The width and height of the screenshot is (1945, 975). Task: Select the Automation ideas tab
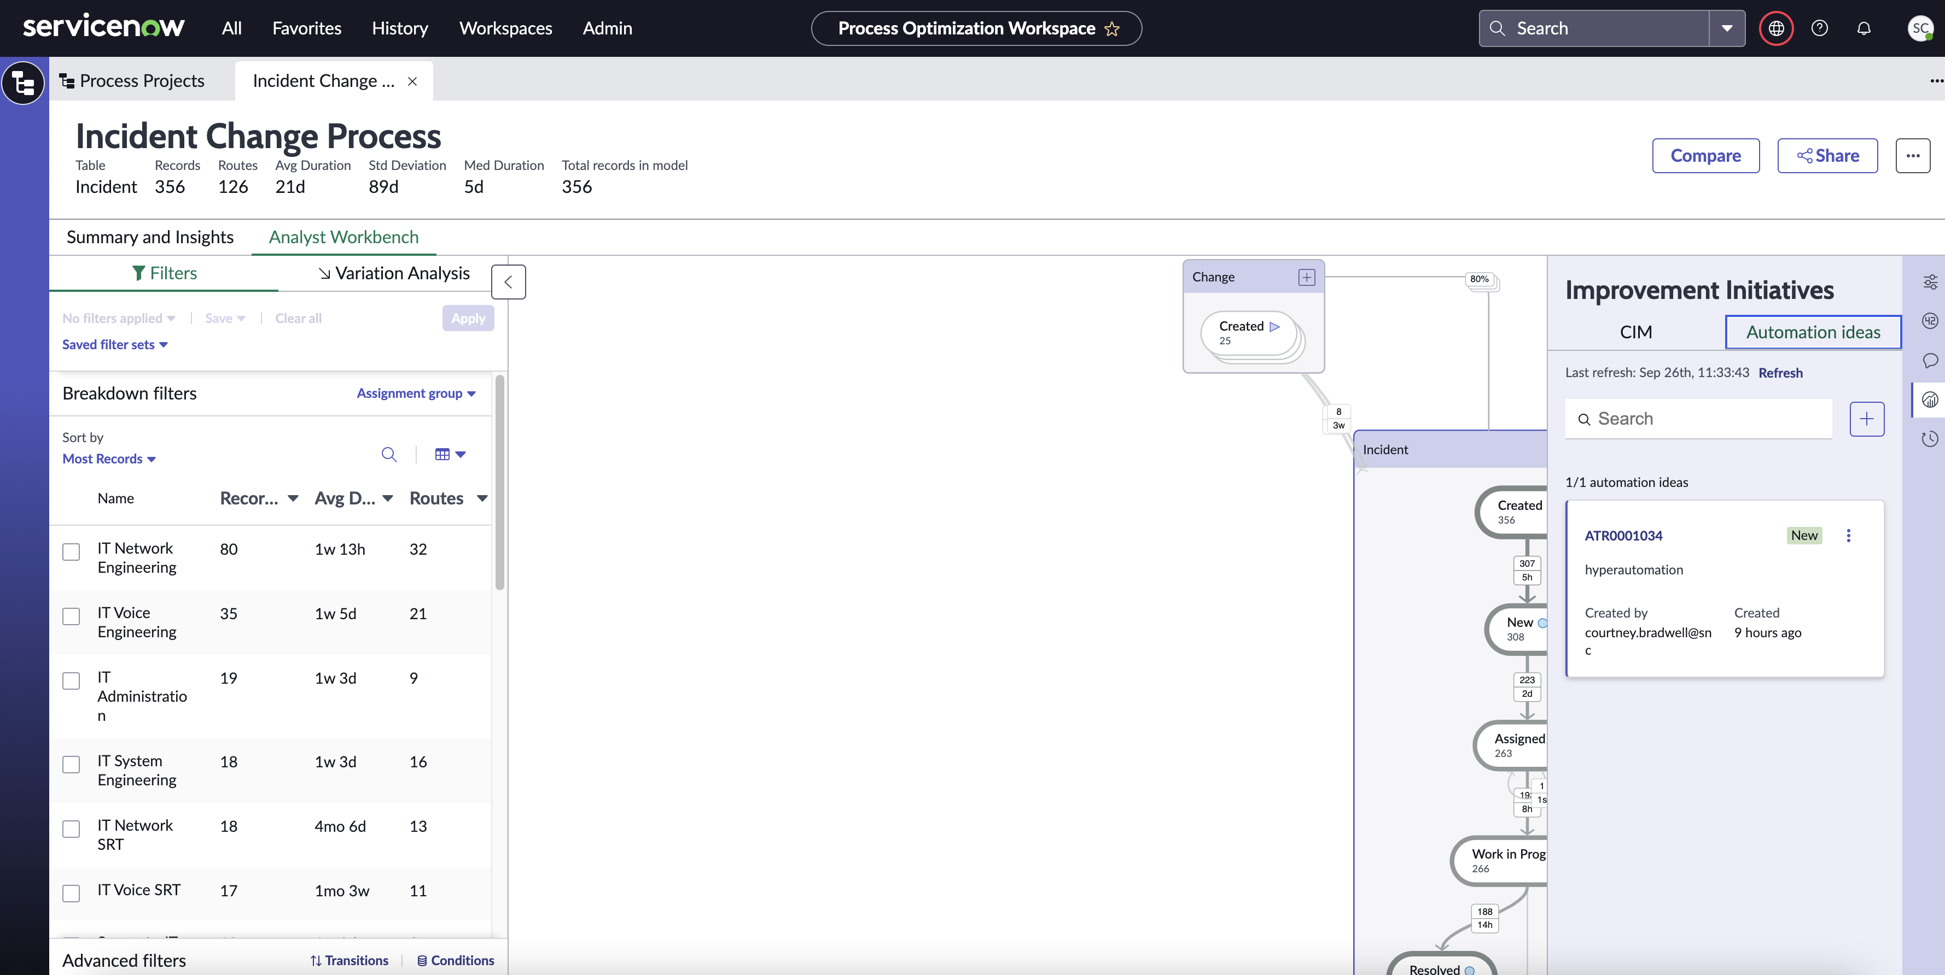(1813, 332)
